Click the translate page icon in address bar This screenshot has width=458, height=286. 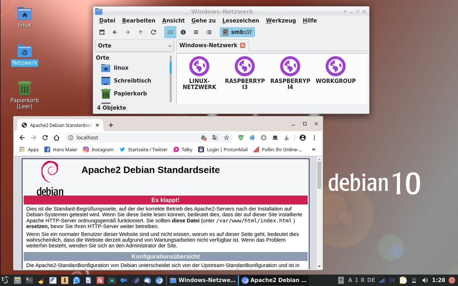(x=215, y=138)
